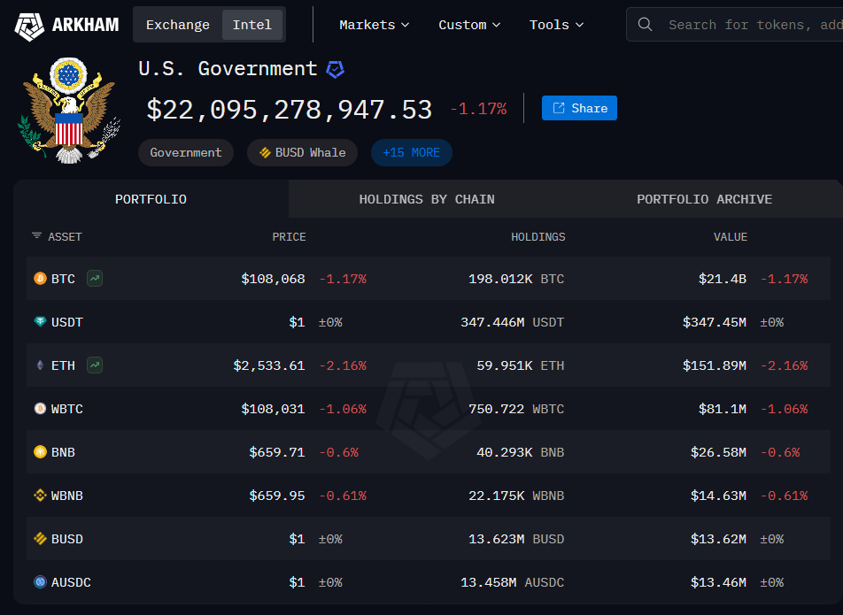Image resolution: width=843 pixels, height=615 pixels.
Task: Click the BUSD token icon
Action: tap(41, 539)
